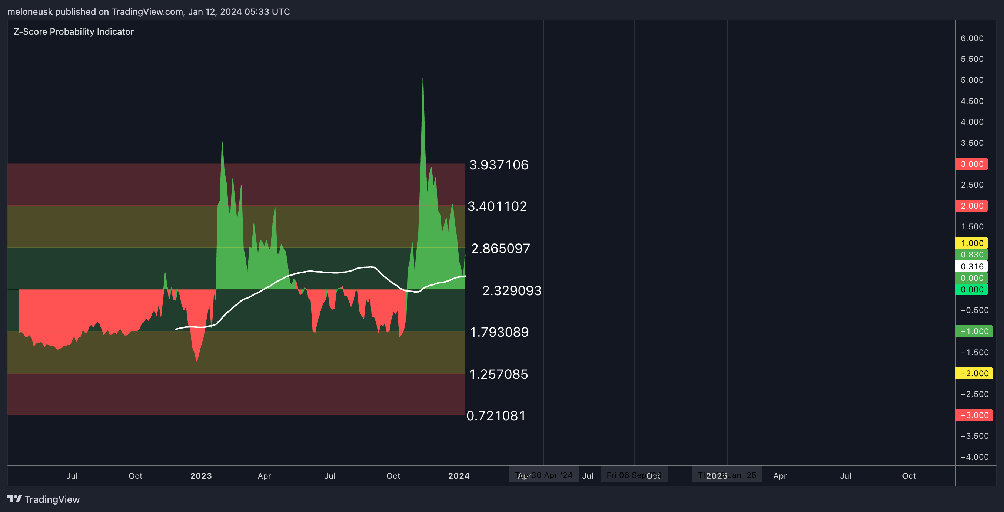The image size is (1004, 512).
Task: Click the upper red band above 2.000
Action: point(236,184)
